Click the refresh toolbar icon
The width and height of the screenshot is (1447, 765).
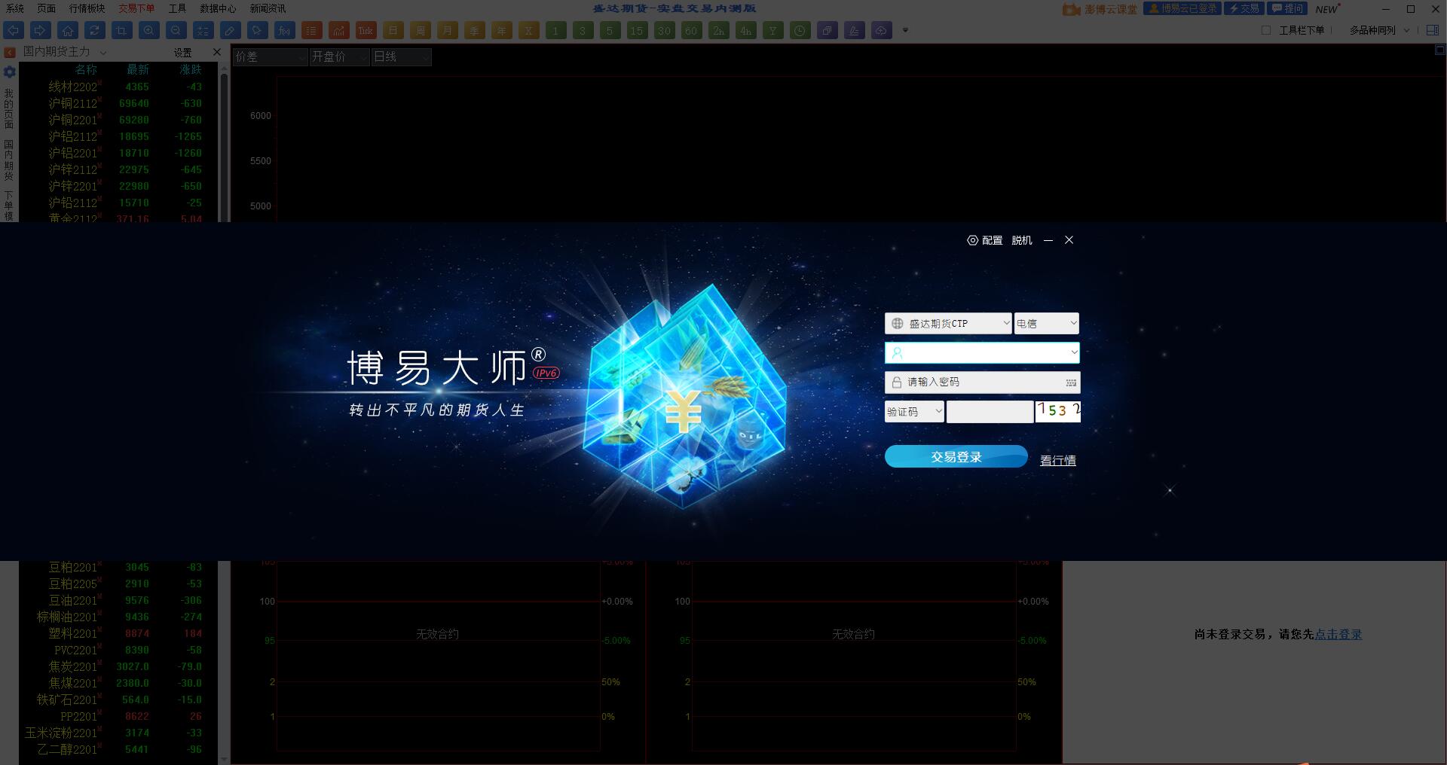point(95,30)
